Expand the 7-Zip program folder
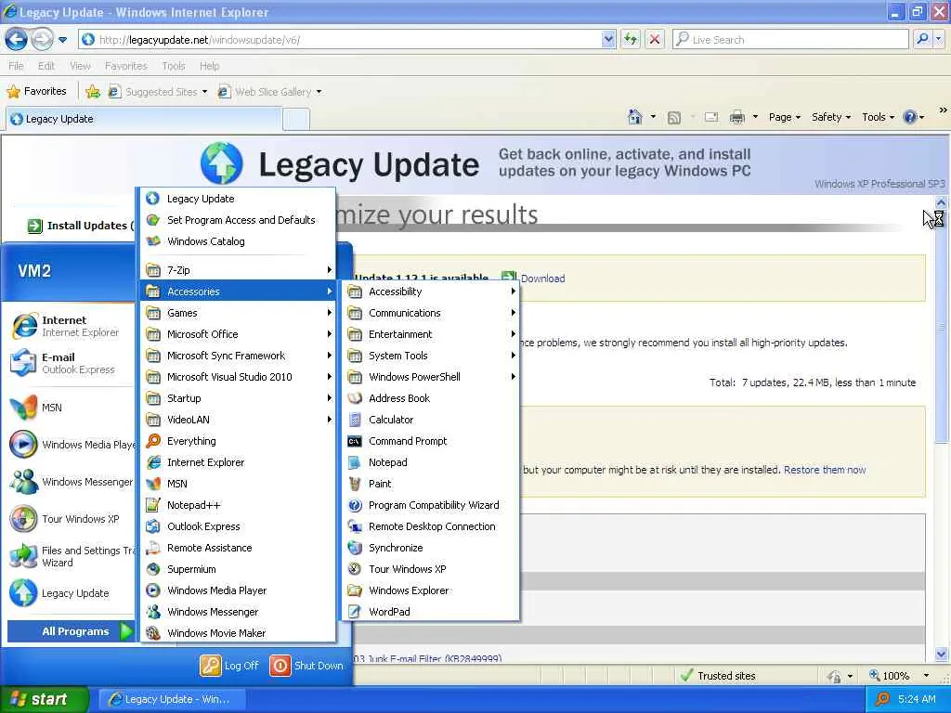The height and width of the screenshot is (713, 951). [x=238, y=270]
